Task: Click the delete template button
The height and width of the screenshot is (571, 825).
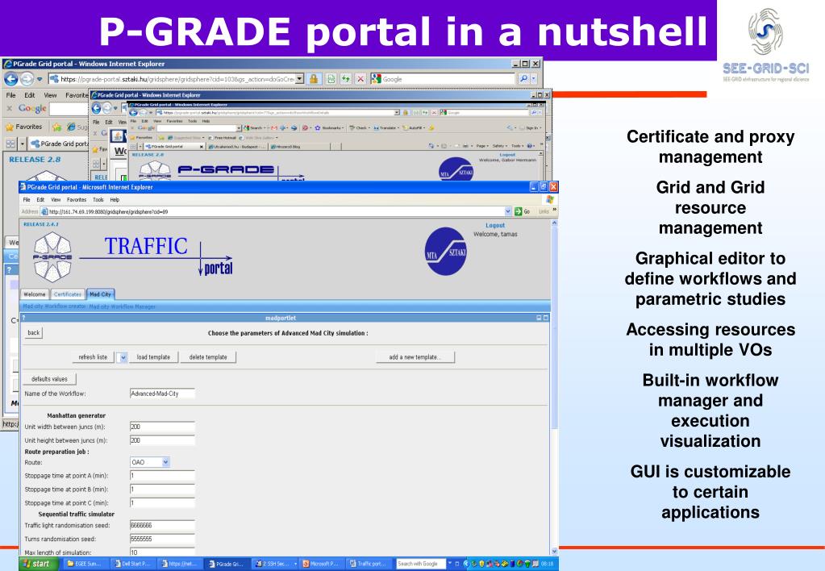Action: pos(208,357)
